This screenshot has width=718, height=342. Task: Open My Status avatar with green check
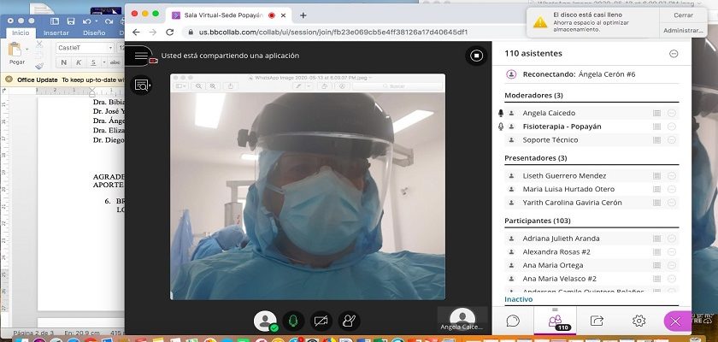click(265, 321)
